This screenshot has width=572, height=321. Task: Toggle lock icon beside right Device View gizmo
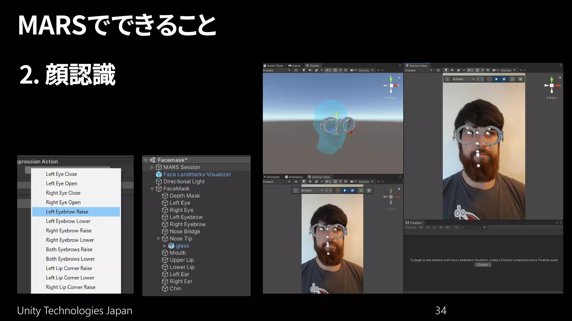pyautogui.click(x=560, y=77)
